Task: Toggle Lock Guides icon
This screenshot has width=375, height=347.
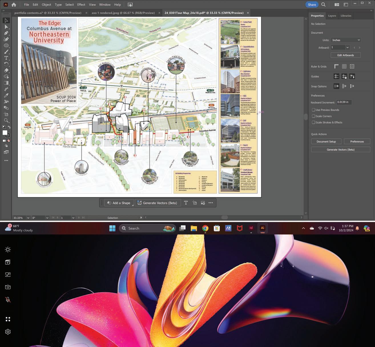Action: tap(344, 76)
